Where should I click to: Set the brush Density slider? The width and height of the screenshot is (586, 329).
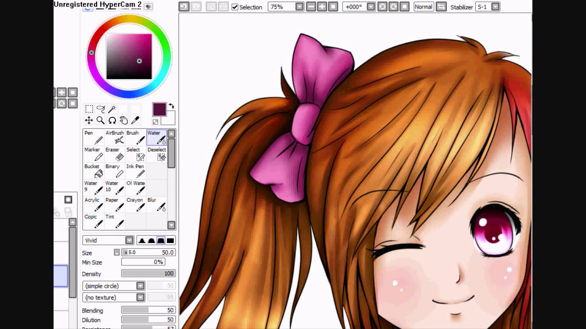click(148, 273)
